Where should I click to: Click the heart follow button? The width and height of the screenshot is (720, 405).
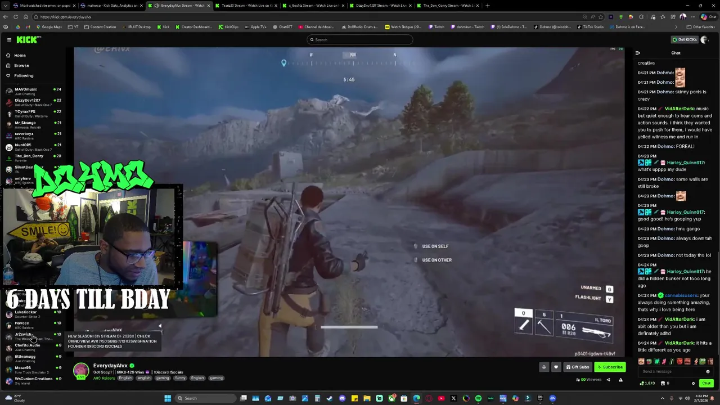tap(556, 367)
